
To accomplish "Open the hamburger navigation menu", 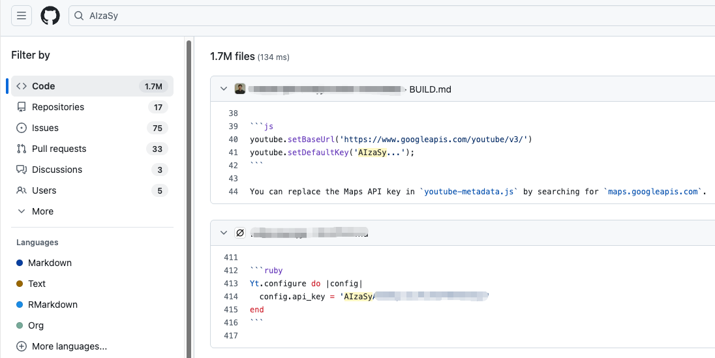I will [x=21, y=16].
